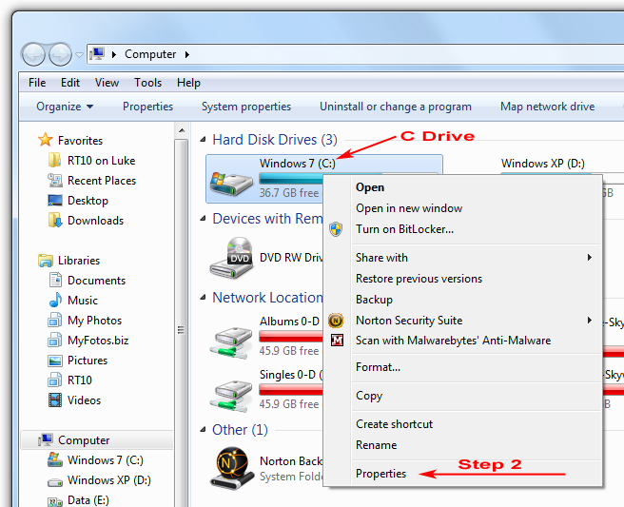Click the Windows 7 (C:) drive icon

pyautogui.click(x=231, y=183)
